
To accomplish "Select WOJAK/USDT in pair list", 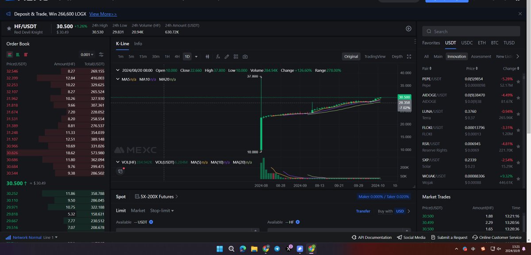I will click(x=471, y=179).
